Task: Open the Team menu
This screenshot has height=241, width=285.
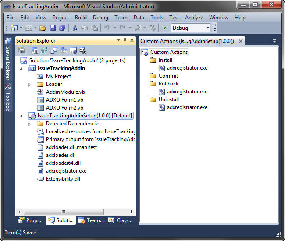Action: (x=121, y=18)
